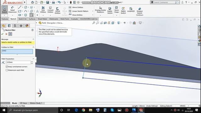Select the Smart Dimension tool
The width and height of the screenshot is (201, 113).
click(x=13, y=10)
